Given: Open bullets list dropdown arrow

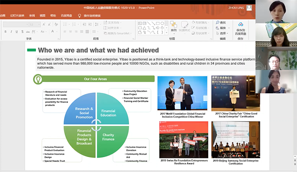Looking at the screenshot, I should point(69,24).
